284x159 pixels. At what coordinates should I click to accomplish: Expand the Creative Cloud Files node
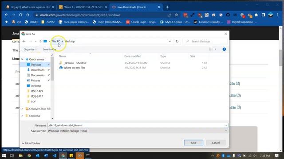pos(22,109)
